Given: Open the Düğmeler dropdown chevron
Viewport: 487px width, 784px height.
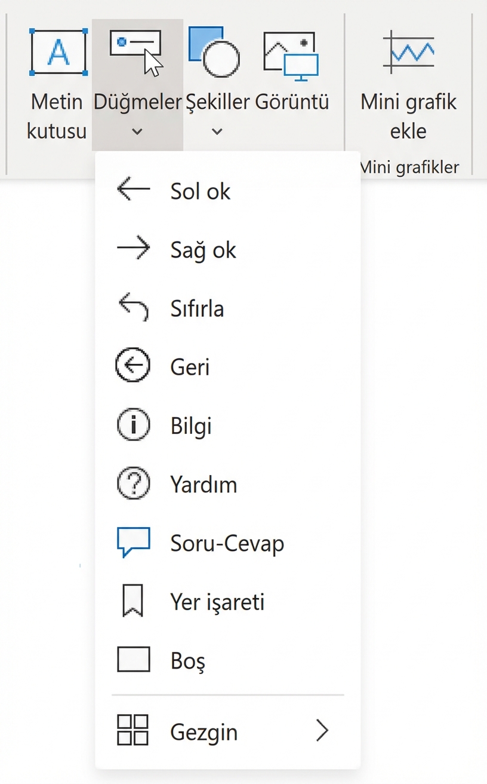Looking at the screenshot, I should coord(137,131).
